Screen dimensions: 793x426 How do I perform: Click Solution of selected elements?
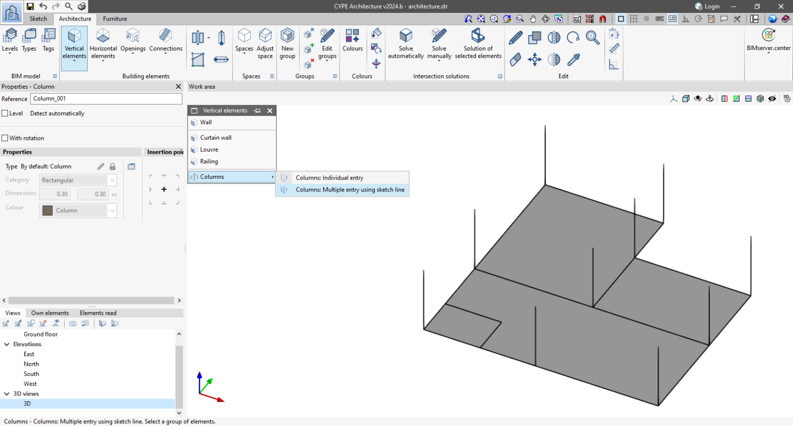478,43
